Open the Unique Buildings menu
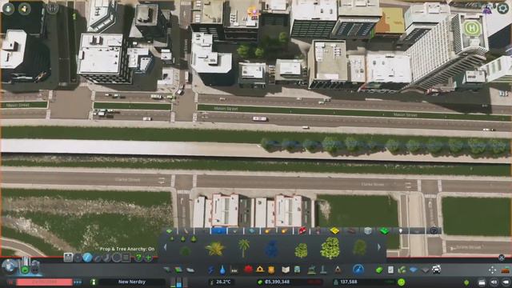This screenshot has height=288, width=512. click(x=323, y=270)
